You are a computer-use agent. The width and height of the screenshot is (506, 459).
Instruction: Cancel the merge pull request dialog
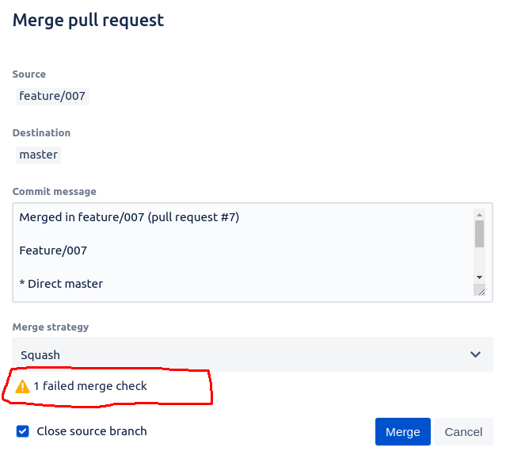coord(463,431)
